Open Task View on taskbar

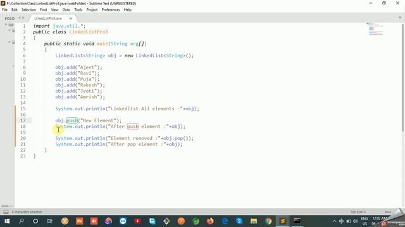pos(49,221)
